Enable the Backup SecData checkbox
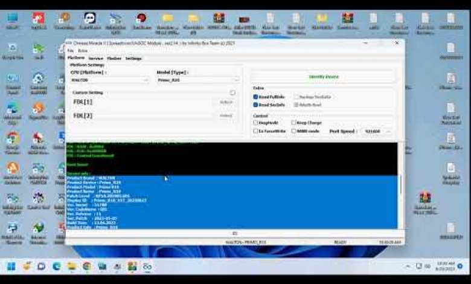This screenshot has height=284, width=471. 296,97
